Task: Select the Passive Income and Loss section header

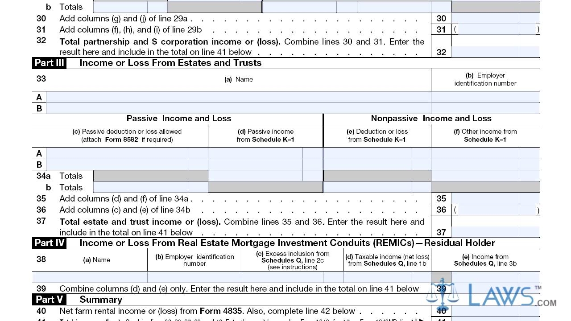Action: (x=178, y=119)
